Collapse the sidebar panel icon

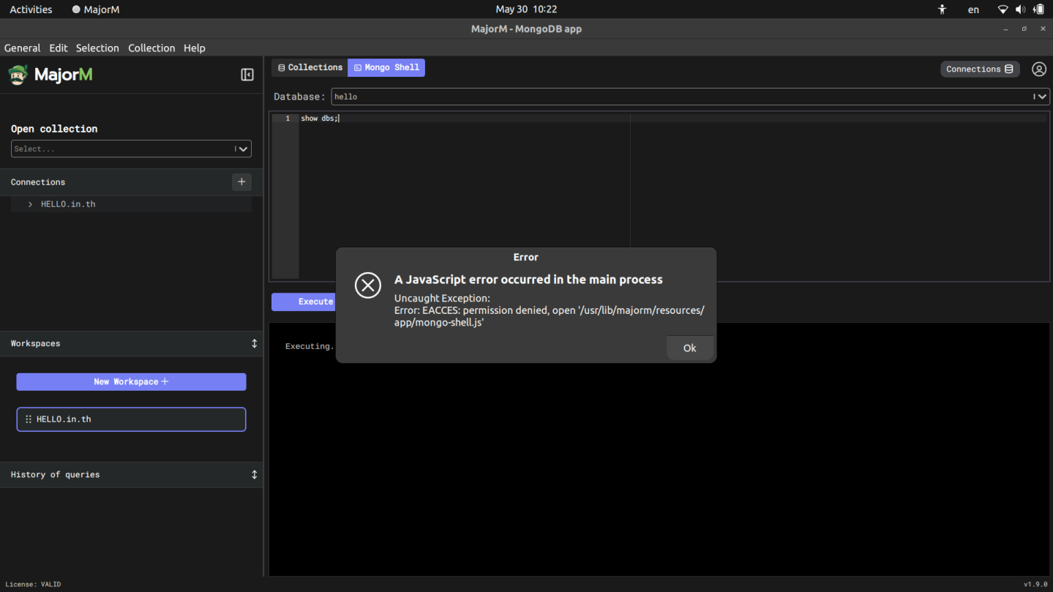pyautogui.click(x=247, y=75)
